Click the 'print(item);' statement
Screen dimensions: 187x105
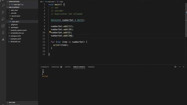pos(61,45)
